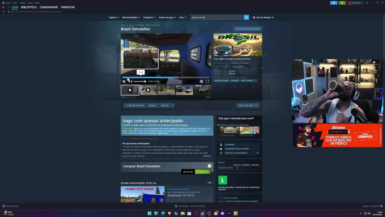385x217 pixels.
Task: Open Opera browser from taskbar
Action: click(196, 213)
